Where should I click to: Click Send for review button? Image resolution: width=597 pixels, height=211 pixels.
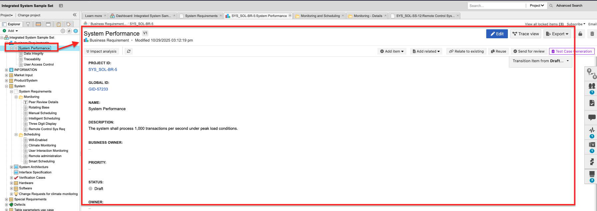coord(529,51)
